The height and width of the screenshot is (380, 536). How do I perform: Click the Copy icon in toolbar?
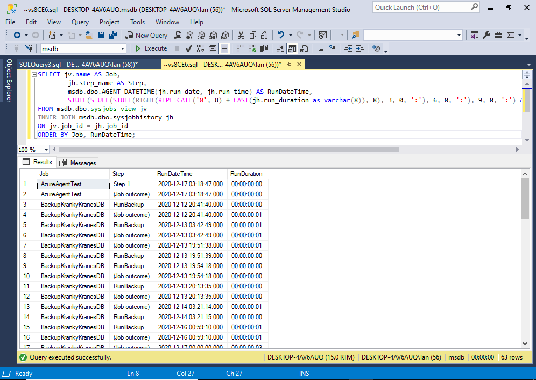(x=252, y=35)
